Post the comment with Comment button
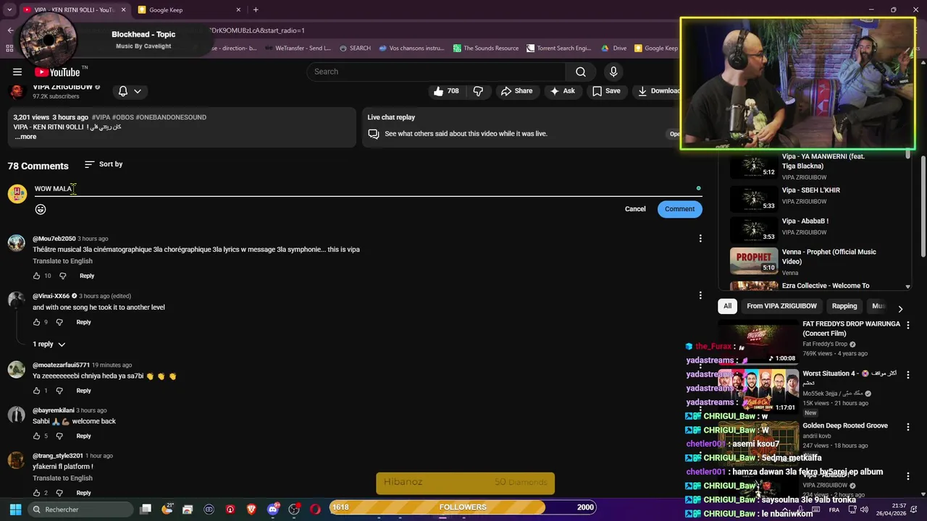 click(679, 209)
